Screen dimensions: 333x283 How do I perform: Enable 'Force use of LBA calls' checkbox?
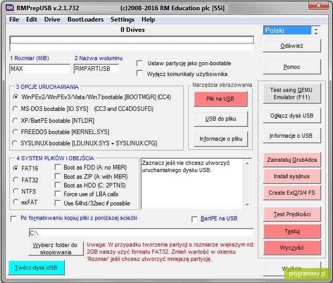(58, 194)
